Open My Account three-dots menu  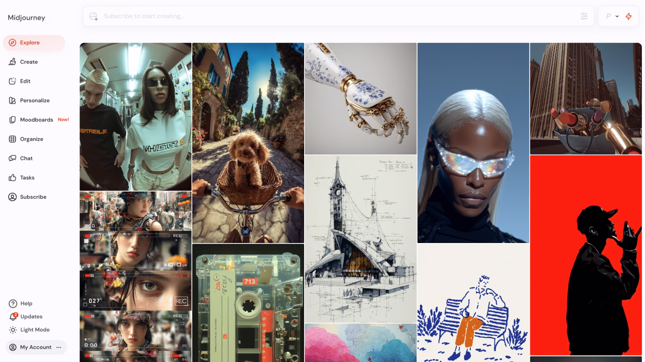[59, 347]
